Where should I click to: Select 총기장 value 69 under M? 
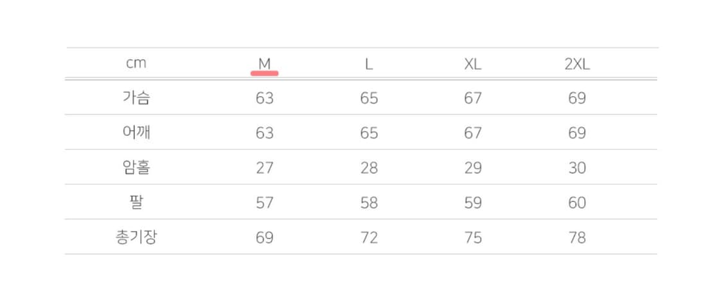pyautogui.click(x=264, y=237)
